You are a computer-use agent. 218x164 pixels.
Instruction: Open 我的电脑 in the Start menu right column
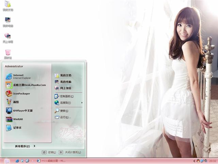tap(65, 82)
